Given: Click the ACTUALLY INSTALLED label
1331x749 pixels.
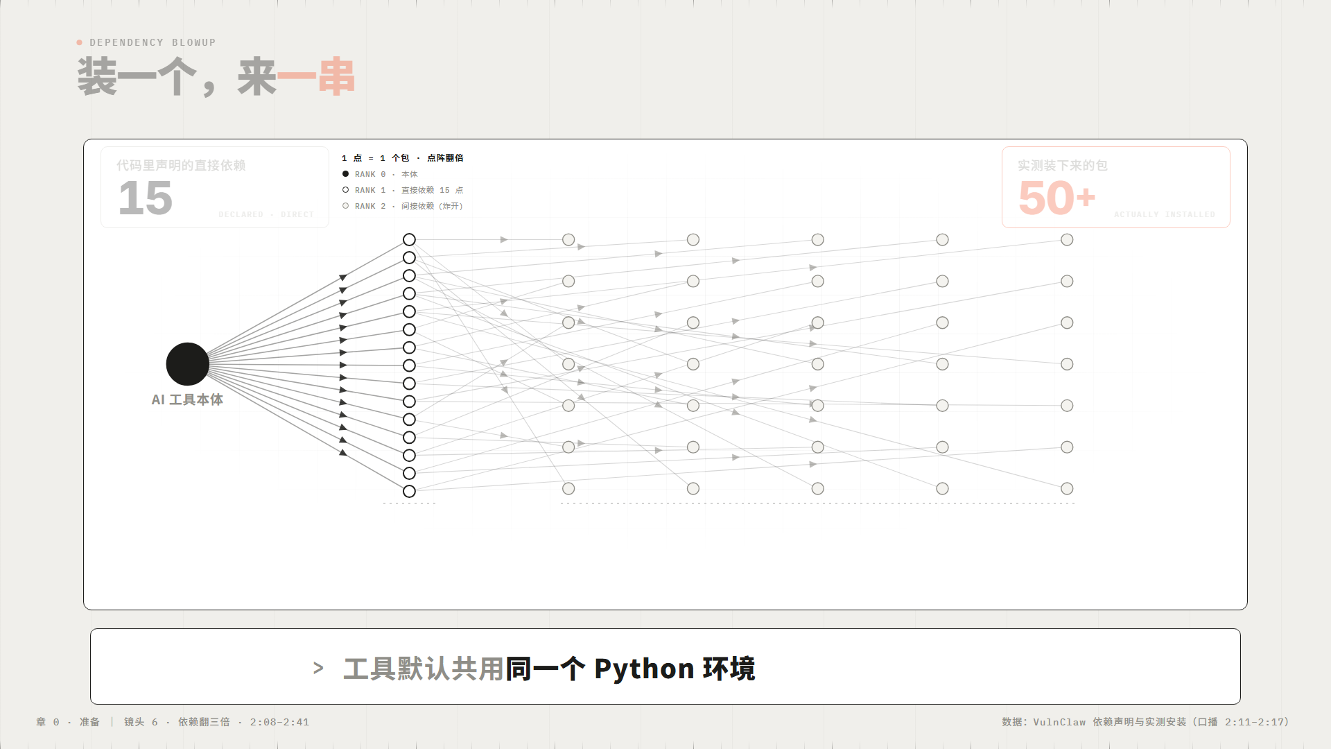Looking at the screenshot, I should tap(1165, 215).
